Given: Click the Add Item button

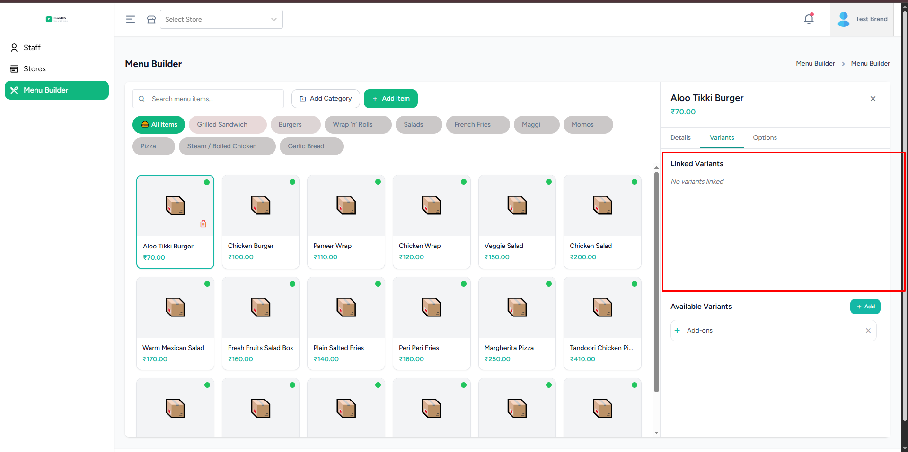Looking at the screenshot, I should coord(390,99).
